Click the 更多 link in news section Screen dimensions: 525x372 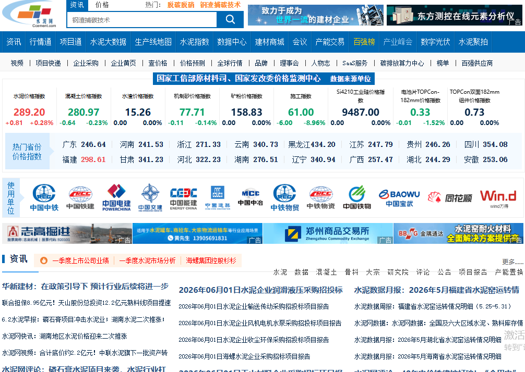click(512, 262)
